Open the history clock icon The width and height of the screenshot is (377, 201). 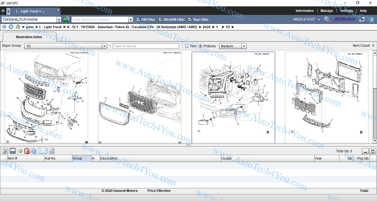pos(11,27)
